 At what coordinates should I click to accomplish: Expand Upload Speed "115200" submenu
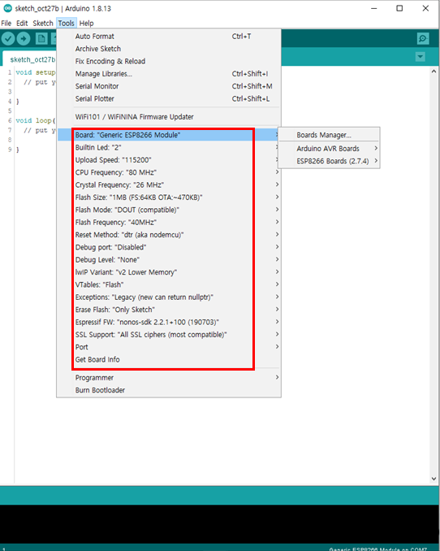pyautogui.click(x=169, y=160)
